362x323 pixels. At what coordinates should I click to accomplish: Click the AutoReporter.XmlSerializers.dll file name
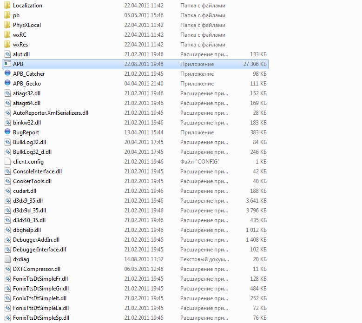(50, 113)
